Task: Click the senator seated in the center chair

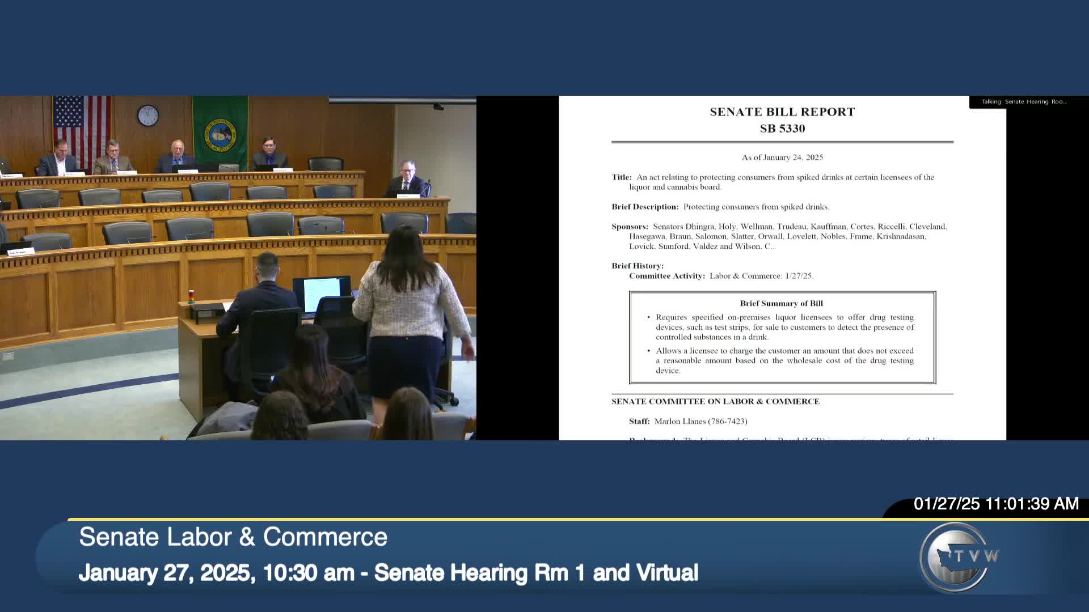Action: 178,155
